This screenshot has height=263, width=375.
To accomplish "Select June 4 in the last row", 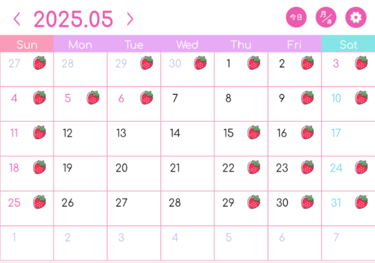I will point(187,243).
